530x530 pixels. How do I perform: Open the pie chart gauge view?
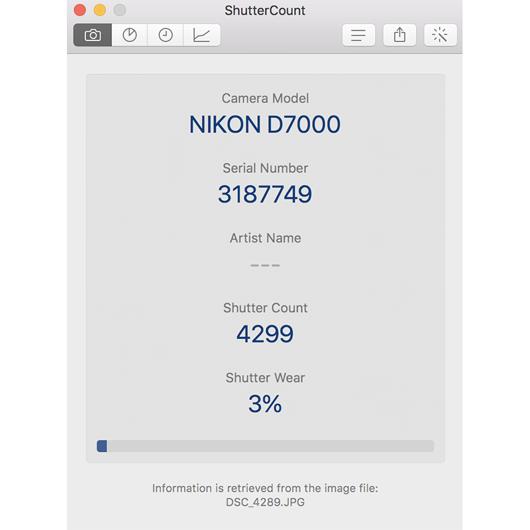pyautogui.click(x=130, y=35)
